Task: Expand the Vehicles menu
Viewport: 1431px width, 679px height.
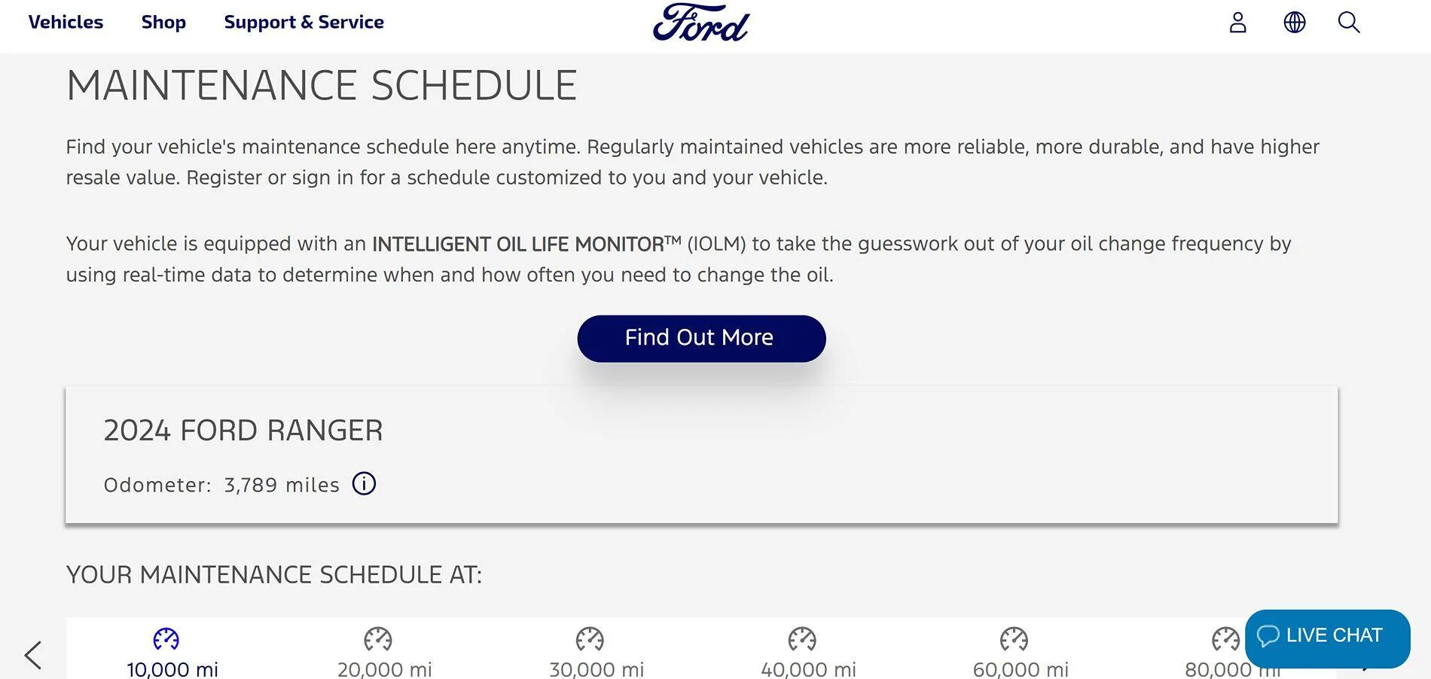Action: pyautogui.click(x=66, y=23)
